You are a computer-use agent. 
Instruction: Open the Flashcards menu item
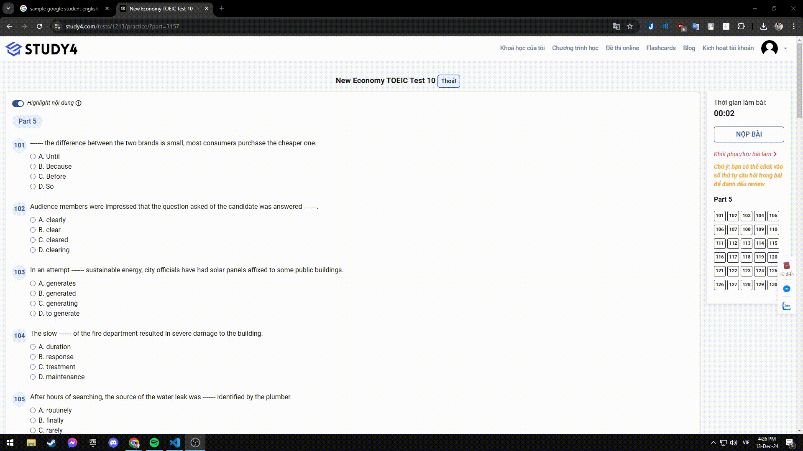(661, 48)
